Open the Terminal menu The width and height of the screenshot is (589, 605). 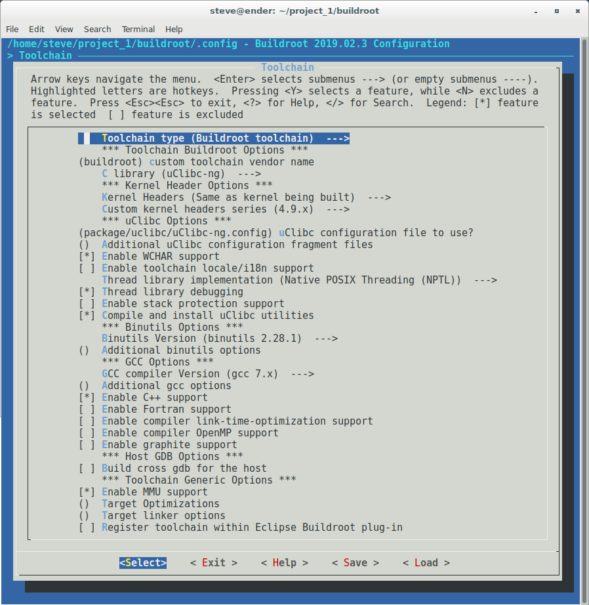pos(138,29)
